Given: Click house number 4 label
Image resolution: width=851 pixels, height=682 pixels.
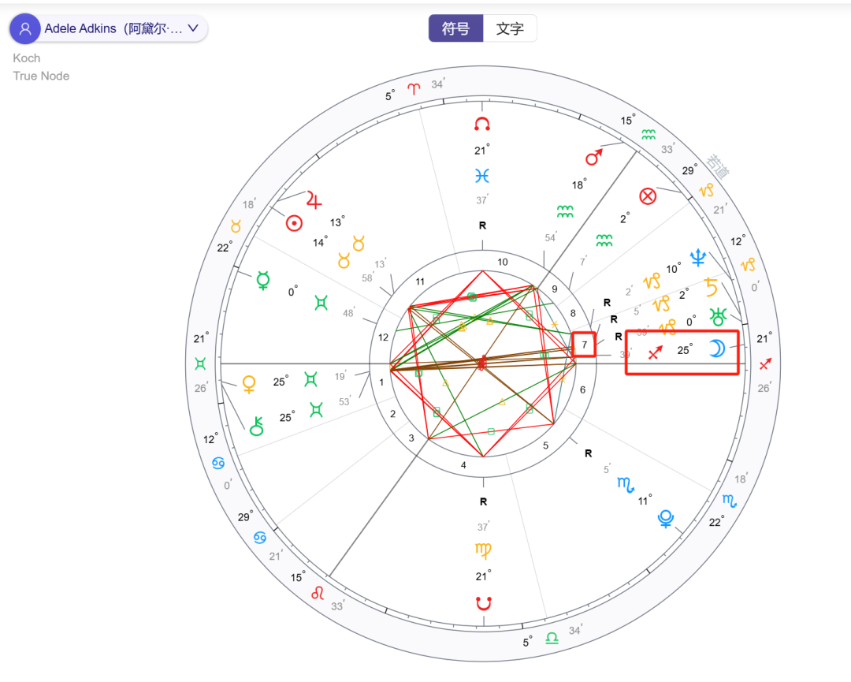Looking at the screenshot, I should point(463,465).
